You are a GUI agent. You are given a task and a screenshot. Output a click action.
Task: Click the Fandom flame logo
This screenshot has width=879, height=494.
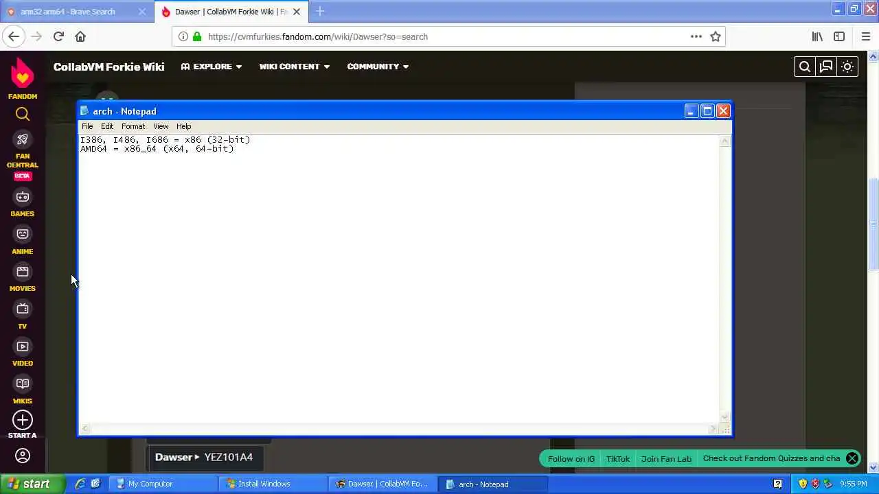(x=23, y=73)
